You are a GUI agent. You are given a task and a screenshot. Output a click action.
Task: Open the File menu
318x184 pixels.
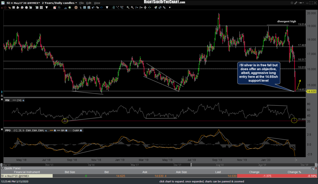(x=81, y=3)
